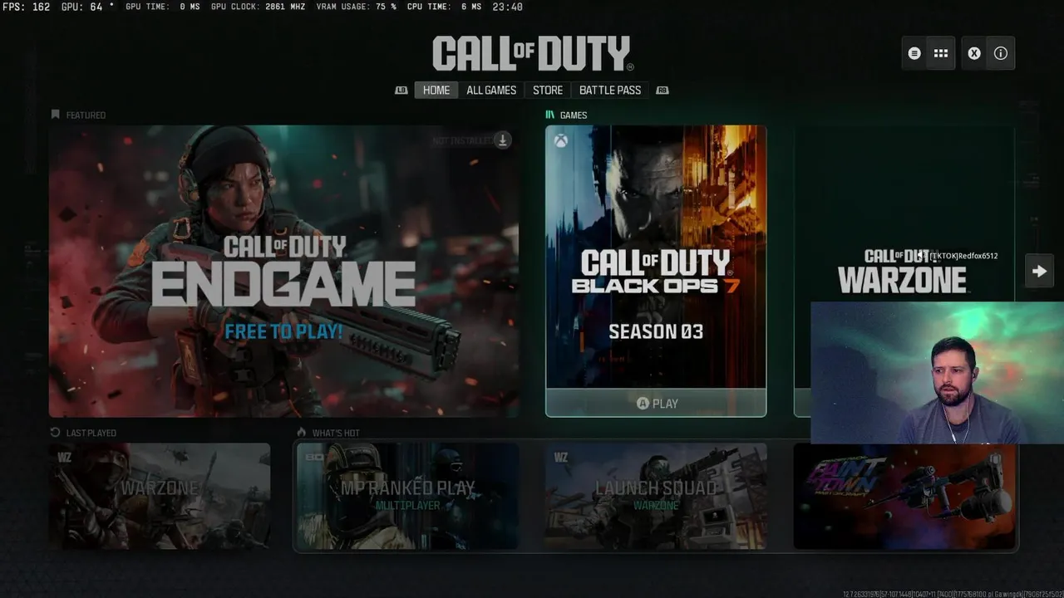Switch to the All Games tab

(x=491, y=91)
